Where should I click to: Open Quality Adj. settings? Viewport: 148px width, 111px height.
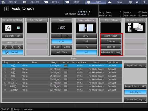(37, 20)
